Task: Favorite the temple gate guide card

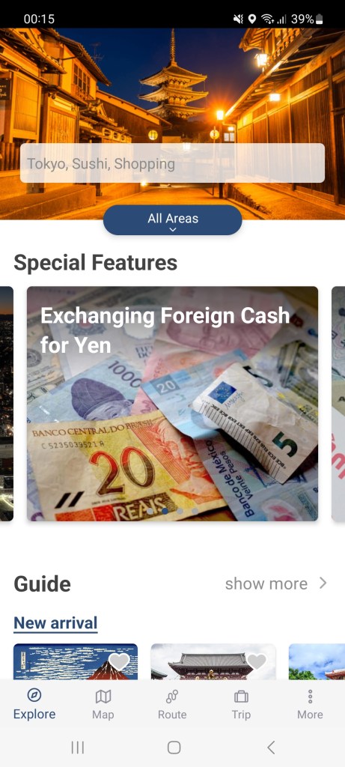Action: pos(257,661)
